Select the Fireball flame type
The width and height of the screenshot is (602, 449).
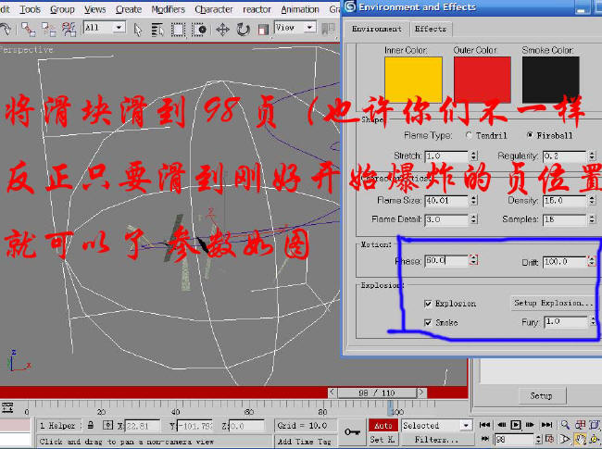(x=530, y=135)
